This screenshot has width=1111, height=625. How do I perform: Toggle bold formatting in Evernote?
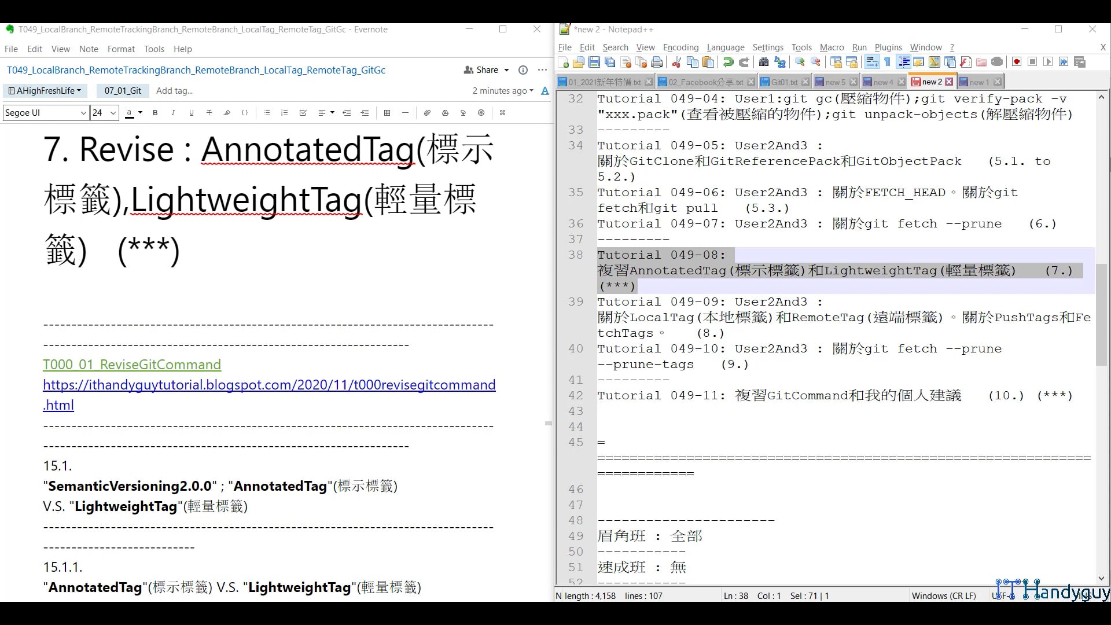click(155, 113)
